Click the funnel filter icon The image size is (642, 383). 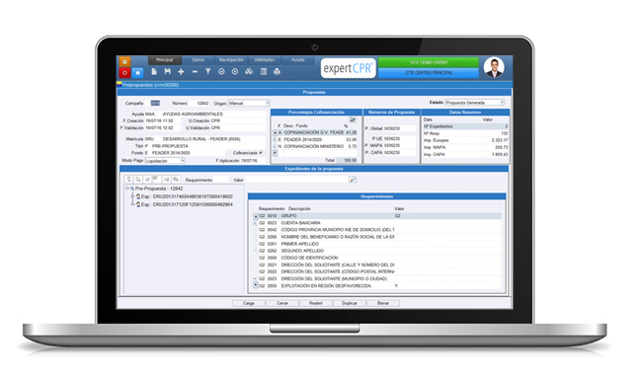click(x=208, y=72)
